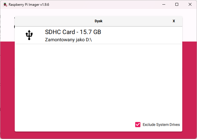The width and height of the screenshot is (197, 139).
Task: Click the Exclude System Drives label
Action: pyautogui.click(x=161, y=125)
